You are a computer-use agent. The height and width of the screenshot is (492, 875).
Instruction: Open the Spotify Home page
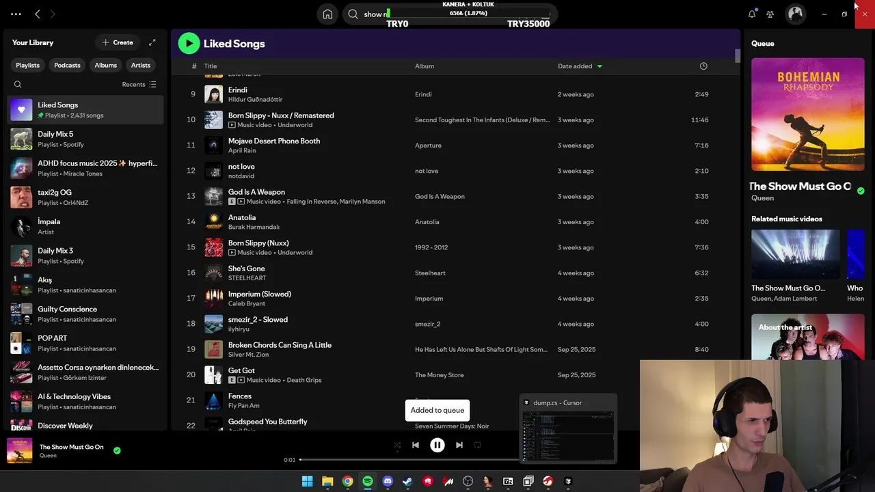coord(327,14)
